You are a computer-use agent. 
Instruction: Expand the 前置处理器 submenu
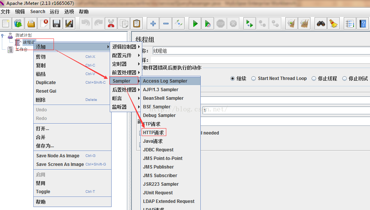point(125,72)
